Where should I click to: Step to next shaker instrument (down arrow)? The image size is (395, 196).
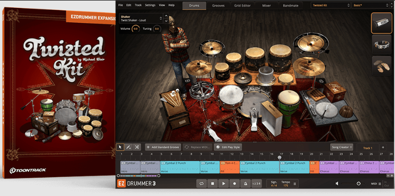(166, 21)
